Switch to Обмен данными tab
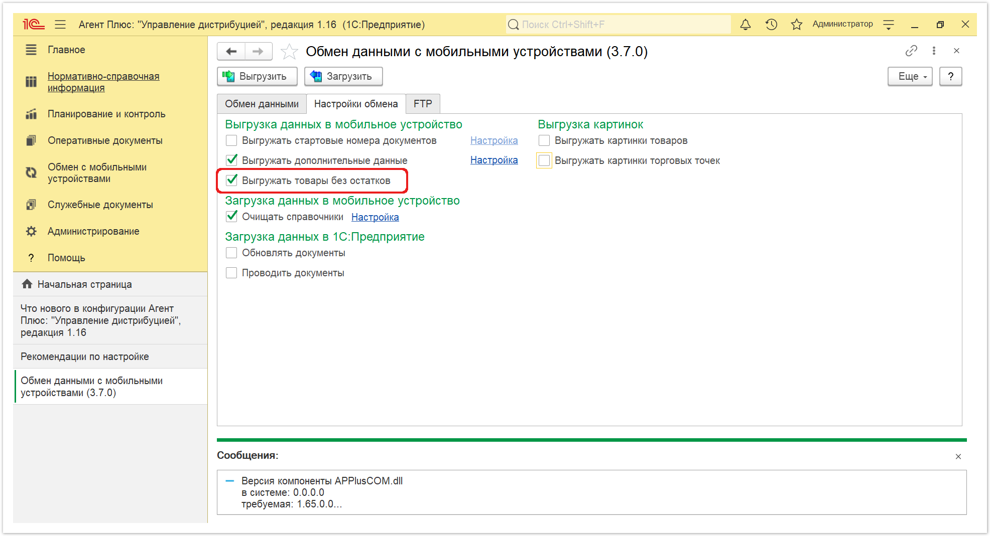Image resolution: width=990 pixels, height=536 pixels. click(x=262, y=104)
